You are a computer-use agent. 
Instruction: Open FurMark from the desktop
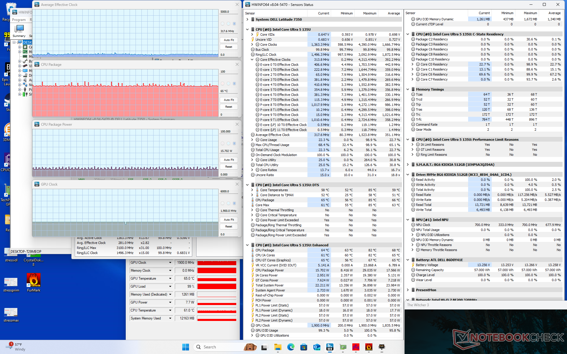(33, 281)
